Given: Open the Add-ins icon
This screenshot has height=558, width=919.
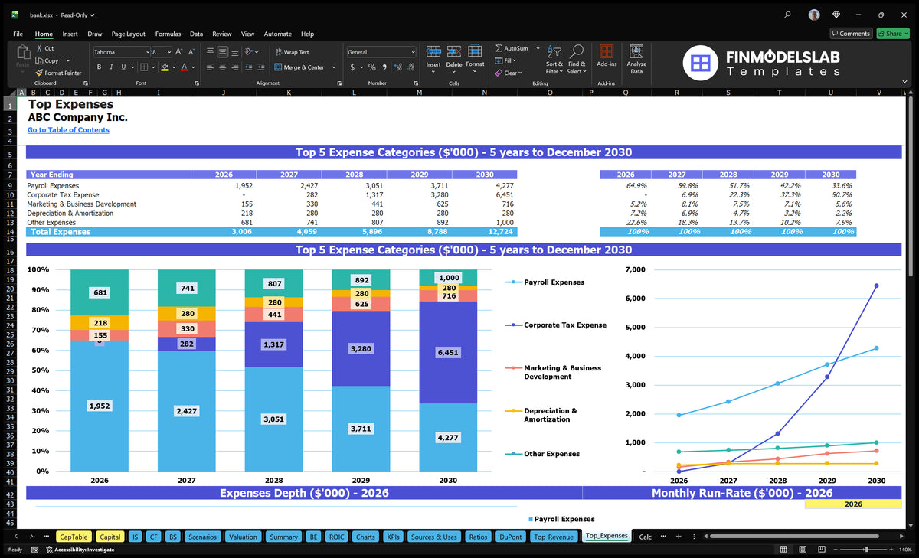Looking at the screenshot, I should (607, 51).
